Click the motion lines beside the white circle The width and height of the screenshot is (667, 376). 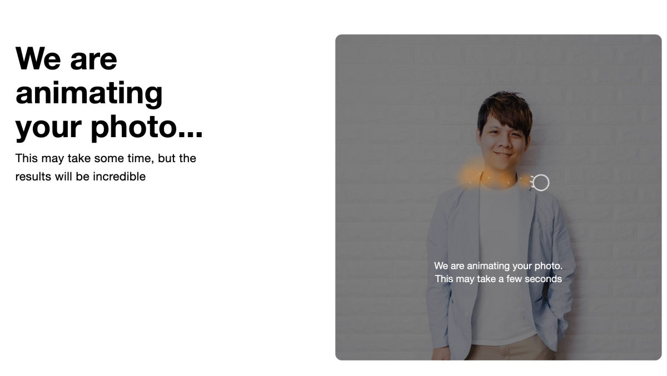click(531, 183)
